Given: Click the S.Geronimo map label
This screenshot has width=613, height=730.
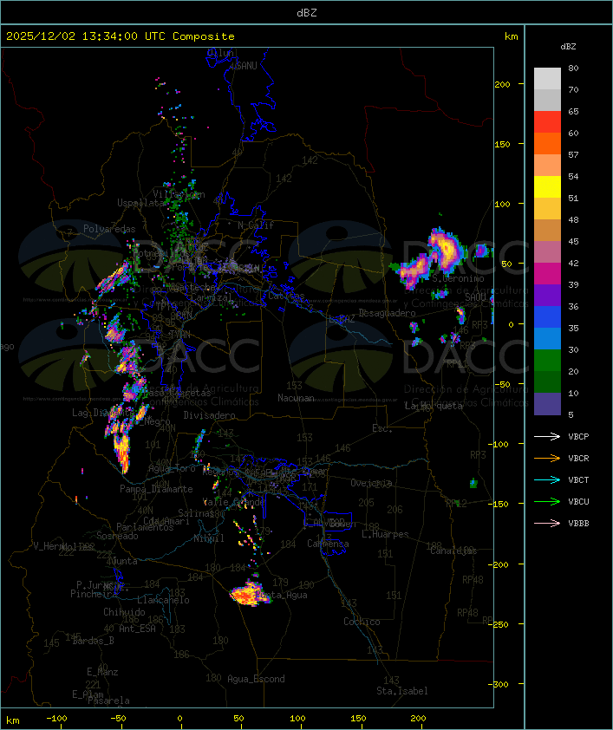Looking at the screenshot, I should (x=458, y=278).
